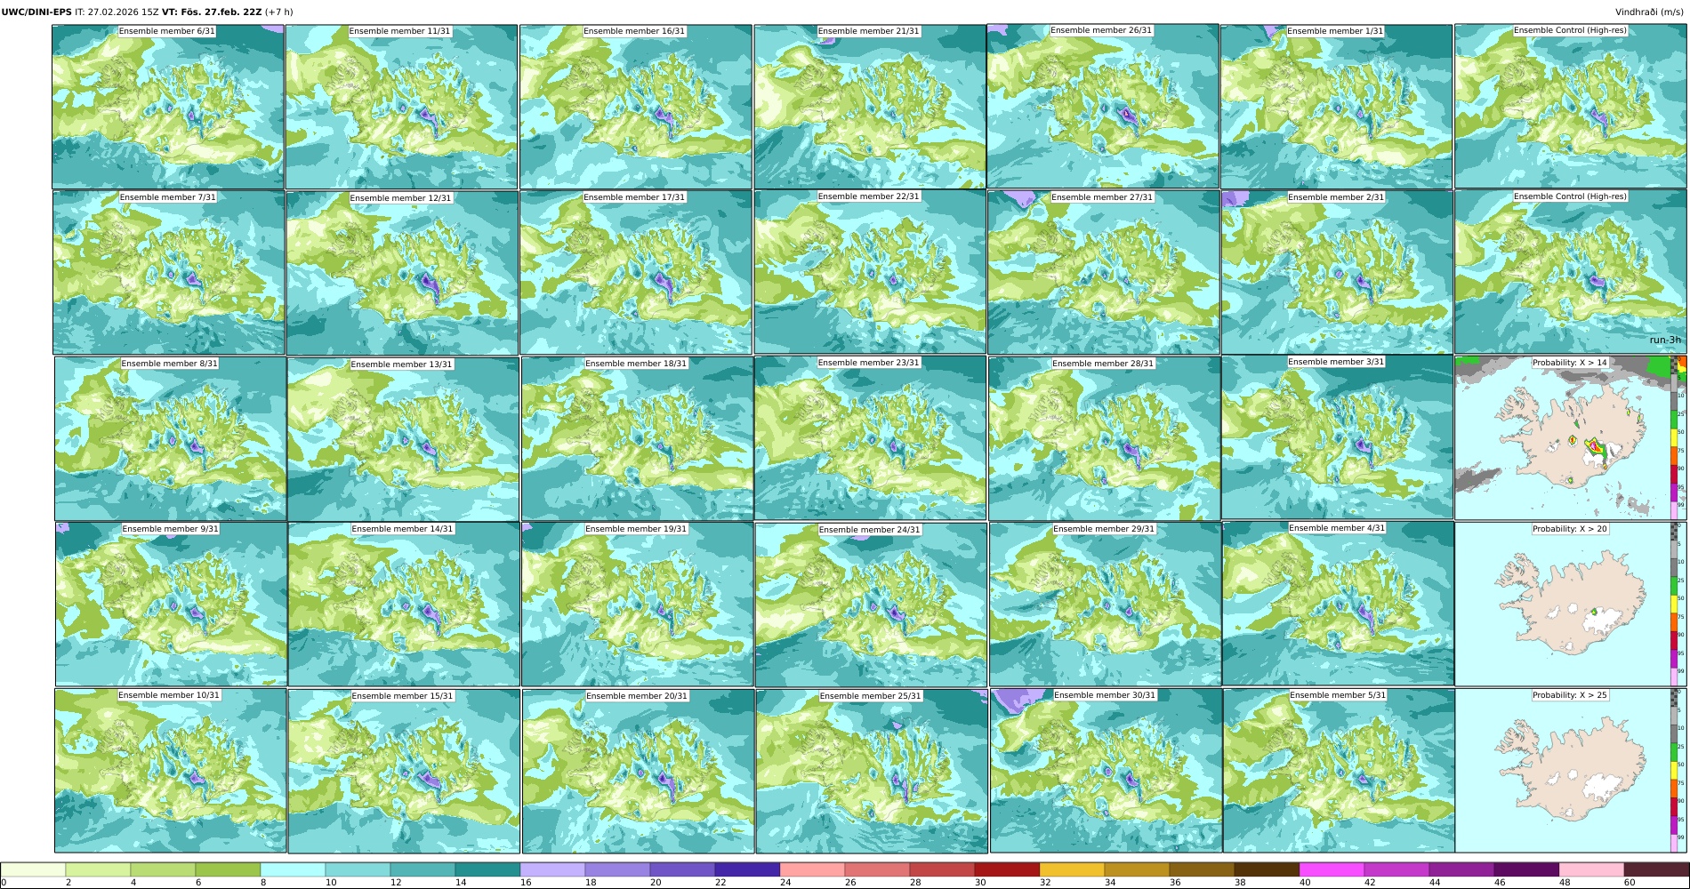Open the Ensemble member 6/31 wind map
The image size is (1690, 889).
(x=167, y=107)
